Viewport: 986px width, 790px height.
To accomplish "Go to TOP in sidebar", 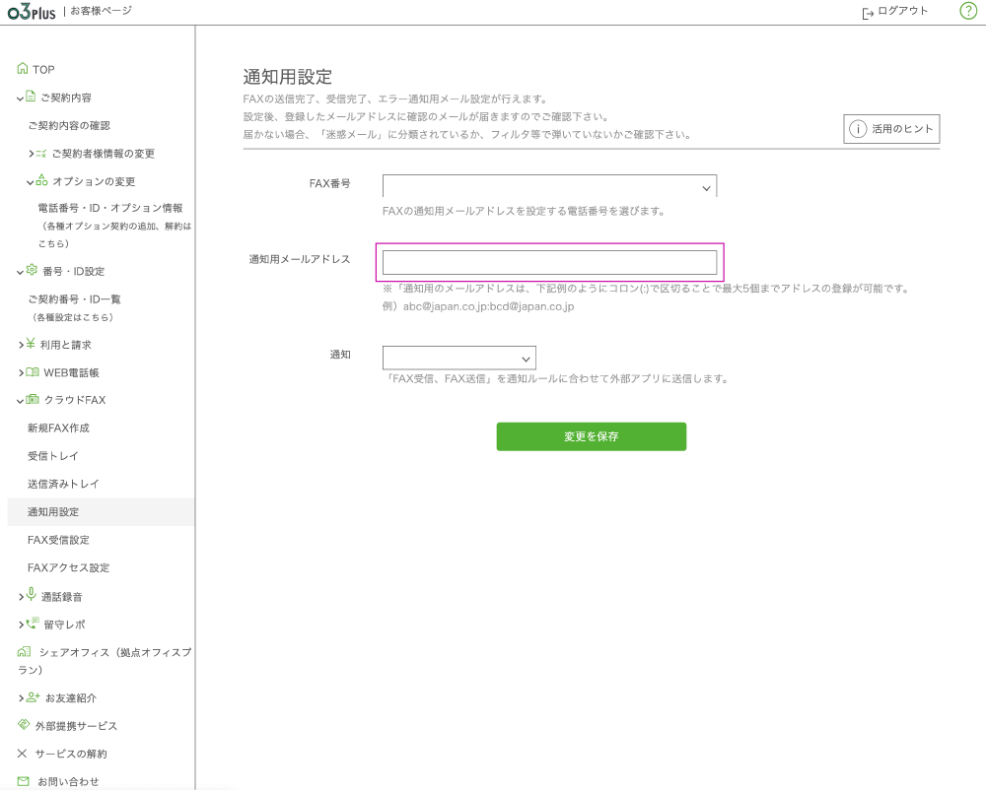I will click(x=43, y=69).
